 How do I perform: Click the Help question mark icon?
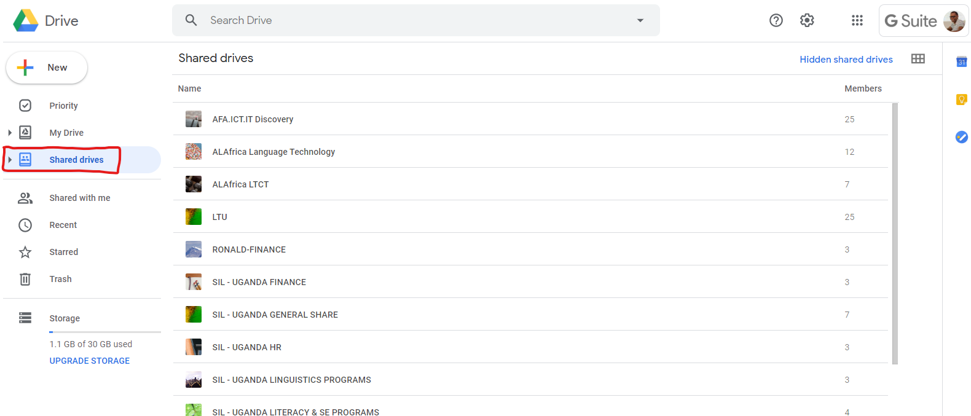click(776, 20)
